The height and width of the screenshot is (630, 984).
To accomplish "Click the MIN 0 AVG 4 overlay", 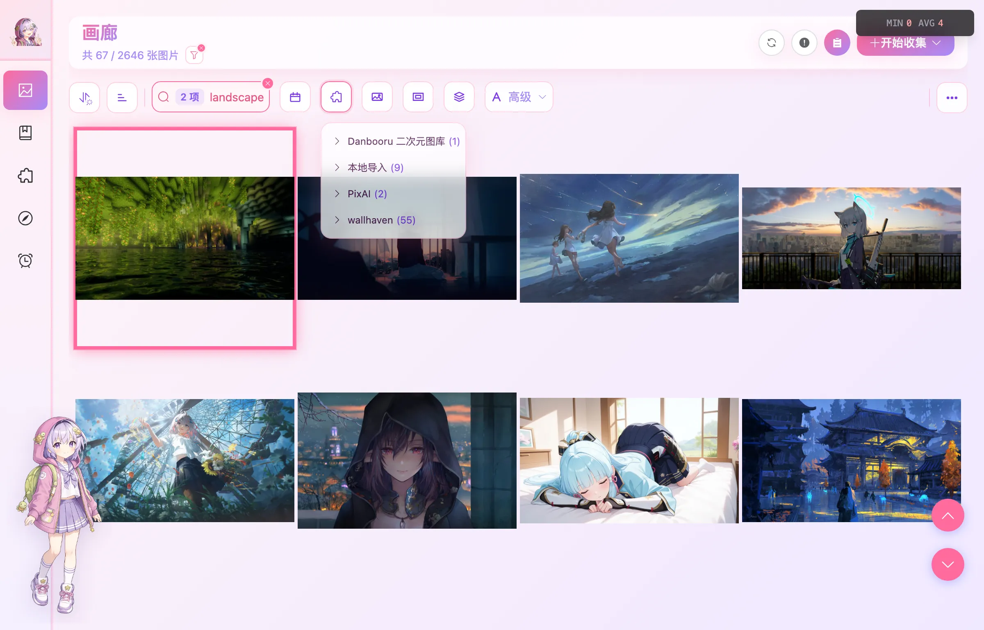I will coord(915,23).
